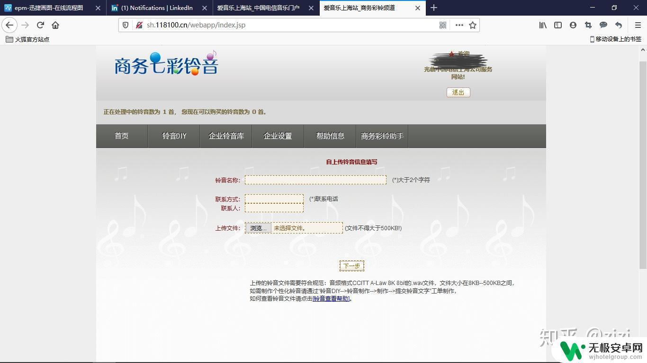Focus the 铃音名称 input field
The width and height of the screenshot is (647, 363).
[315, 180]
